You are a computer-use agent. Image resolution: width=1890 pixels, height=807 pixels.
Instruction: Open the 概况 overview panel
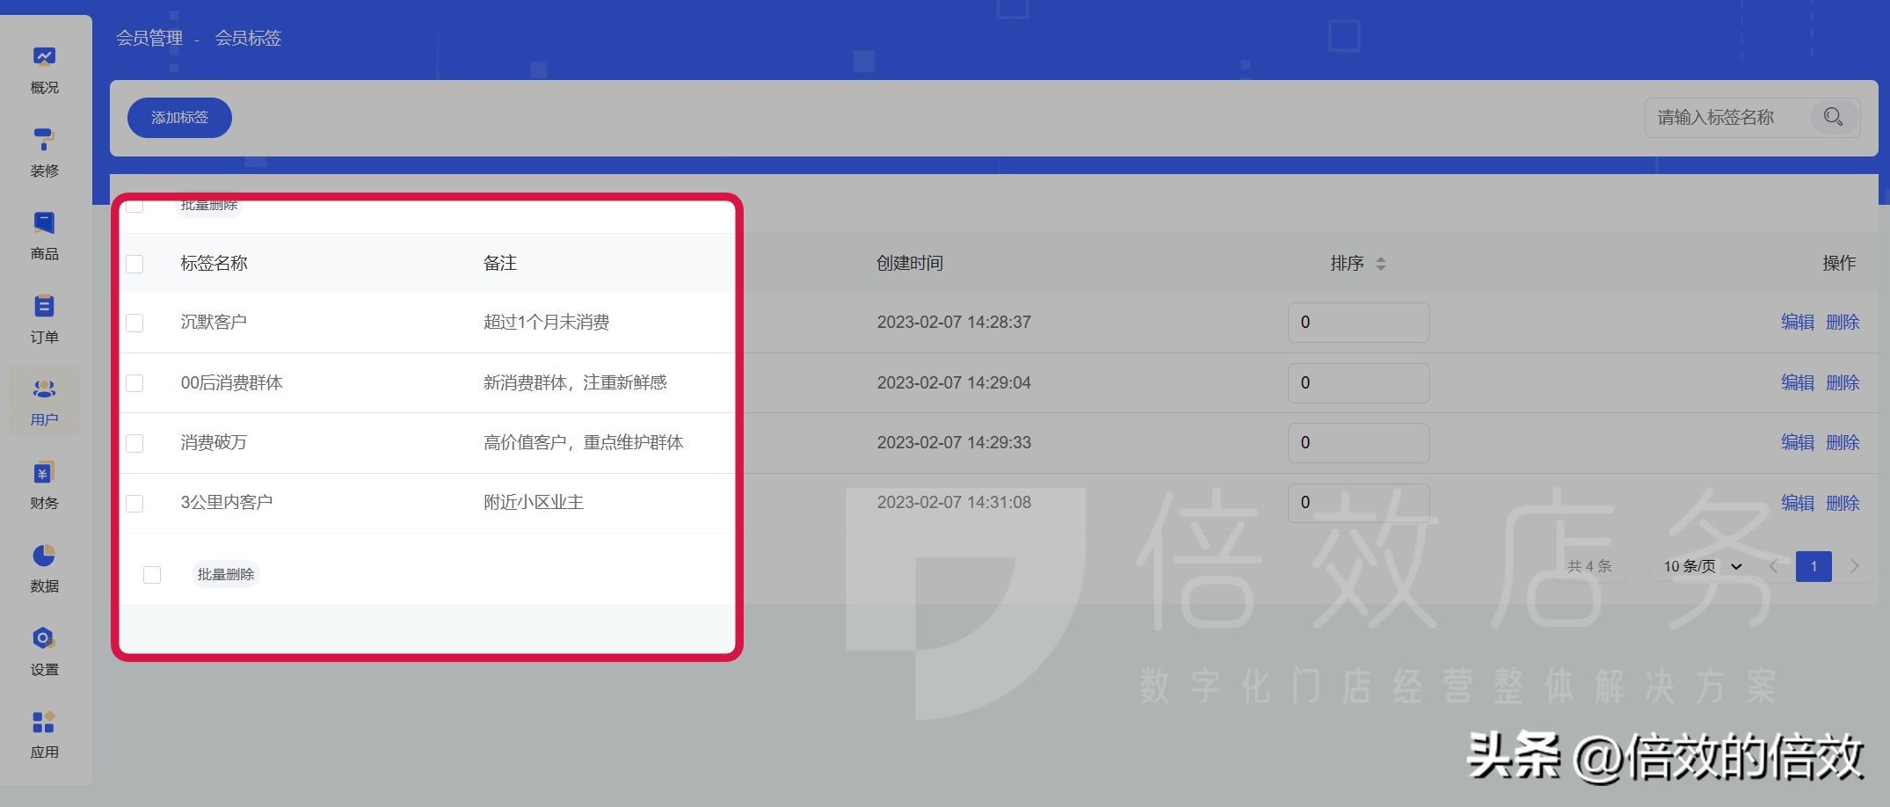(44, 70)
